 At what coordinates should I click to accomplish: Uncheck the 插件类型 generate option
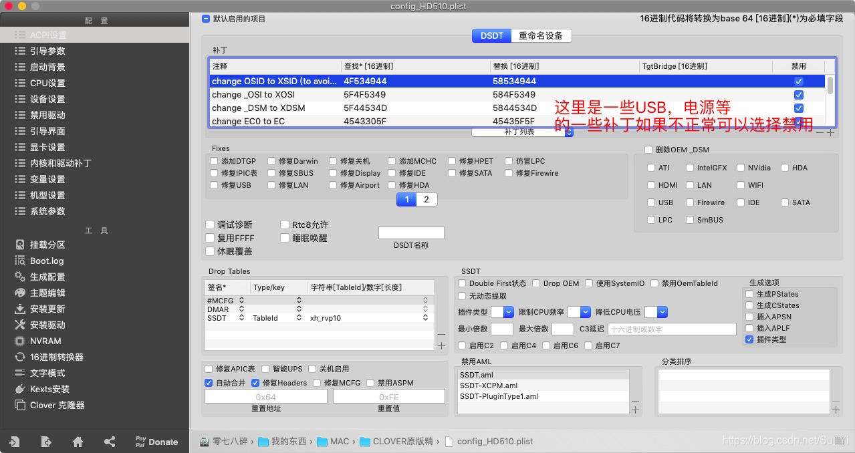pyautogui.click(x=749, y=339)
